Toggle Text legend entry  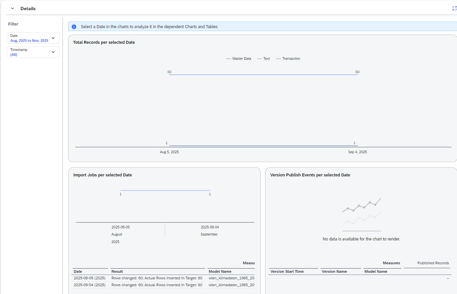click(264, 59)
